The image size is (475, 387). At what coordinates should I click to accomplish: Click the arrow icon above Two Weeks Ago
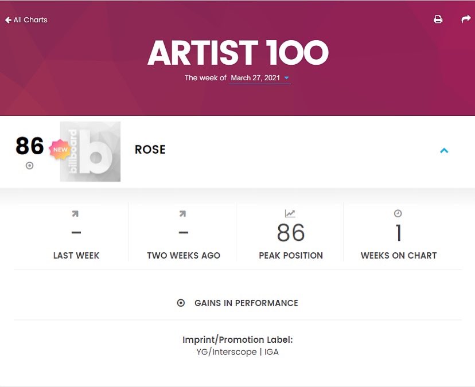[x=182, y=214]
